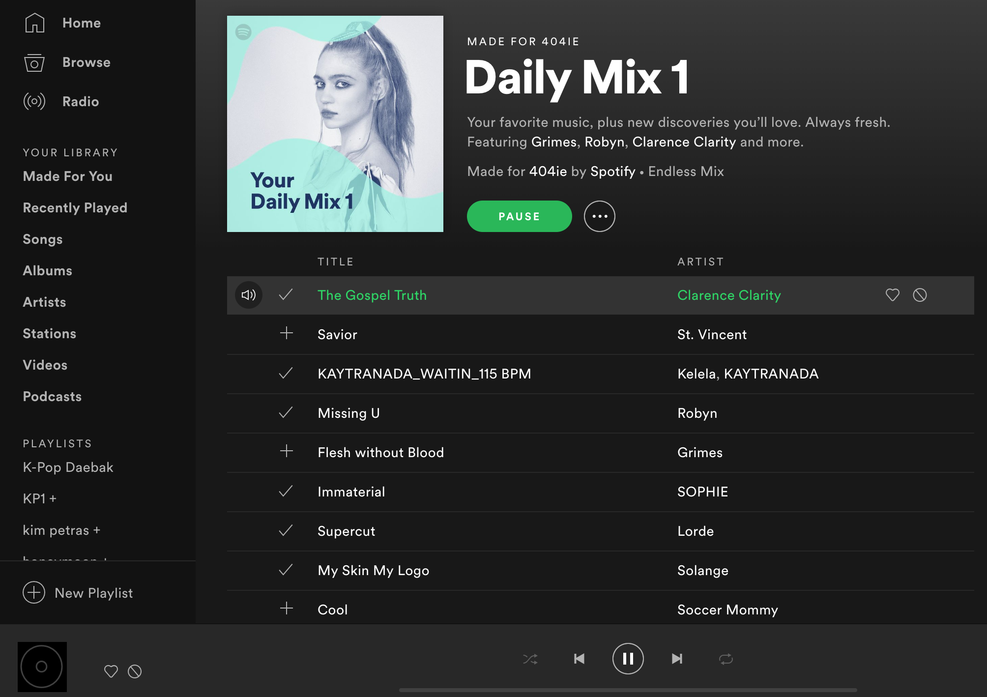Toggle save checkmark for My Skin My Logo by Solange
Image resolution: width=987 pixels, height=697 pixels.
(287, 570)
